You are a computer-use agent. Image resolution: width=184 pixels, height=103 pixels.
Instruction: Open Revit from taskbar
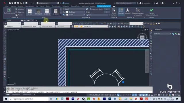(115, 99)
